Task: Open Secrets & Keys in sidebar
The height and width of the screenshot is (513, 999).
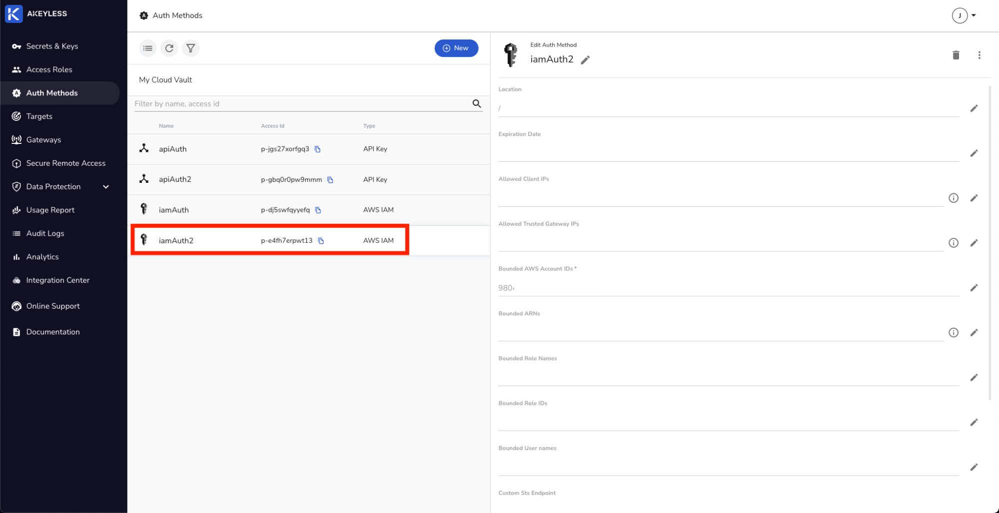Action: pos(52,46)
